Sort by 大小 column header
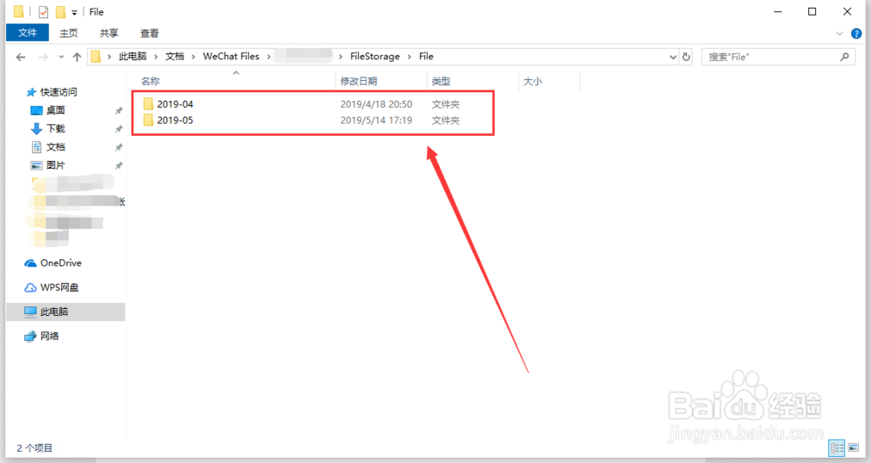 [x=532, y=81]
